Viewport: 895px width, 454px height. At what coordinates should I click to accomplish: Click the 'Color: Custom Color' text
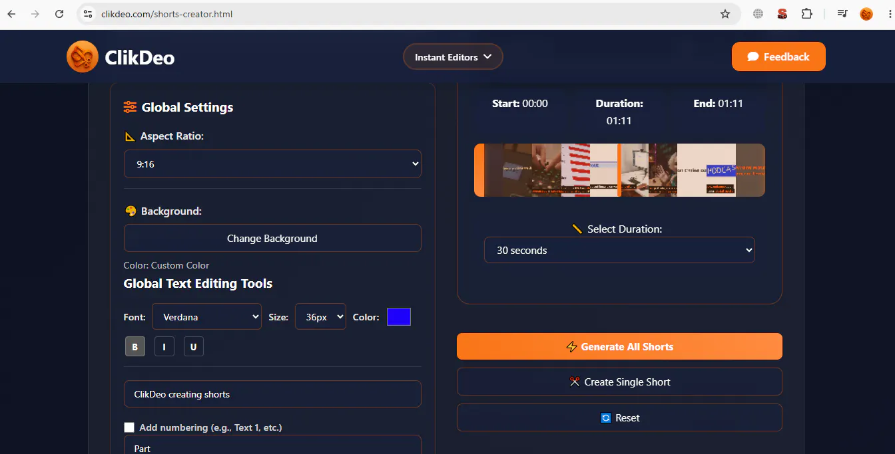166,265
